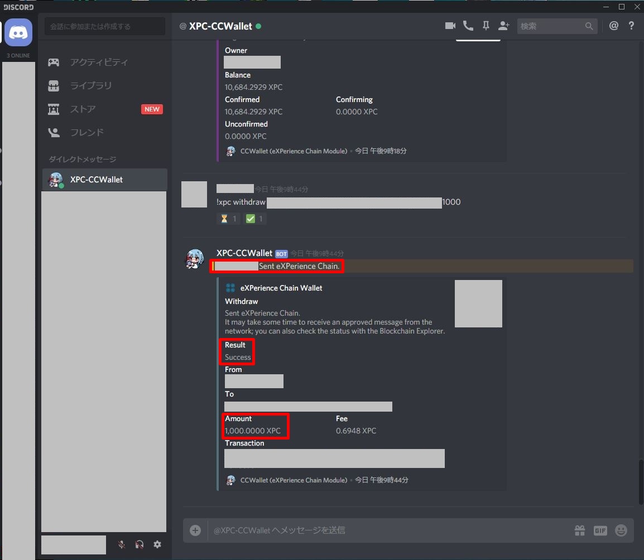The width and height of the screenshot is (644, 560).
Task: Click the '0.0000 XPC' Confirming value
Action: [x=357, y=112]
